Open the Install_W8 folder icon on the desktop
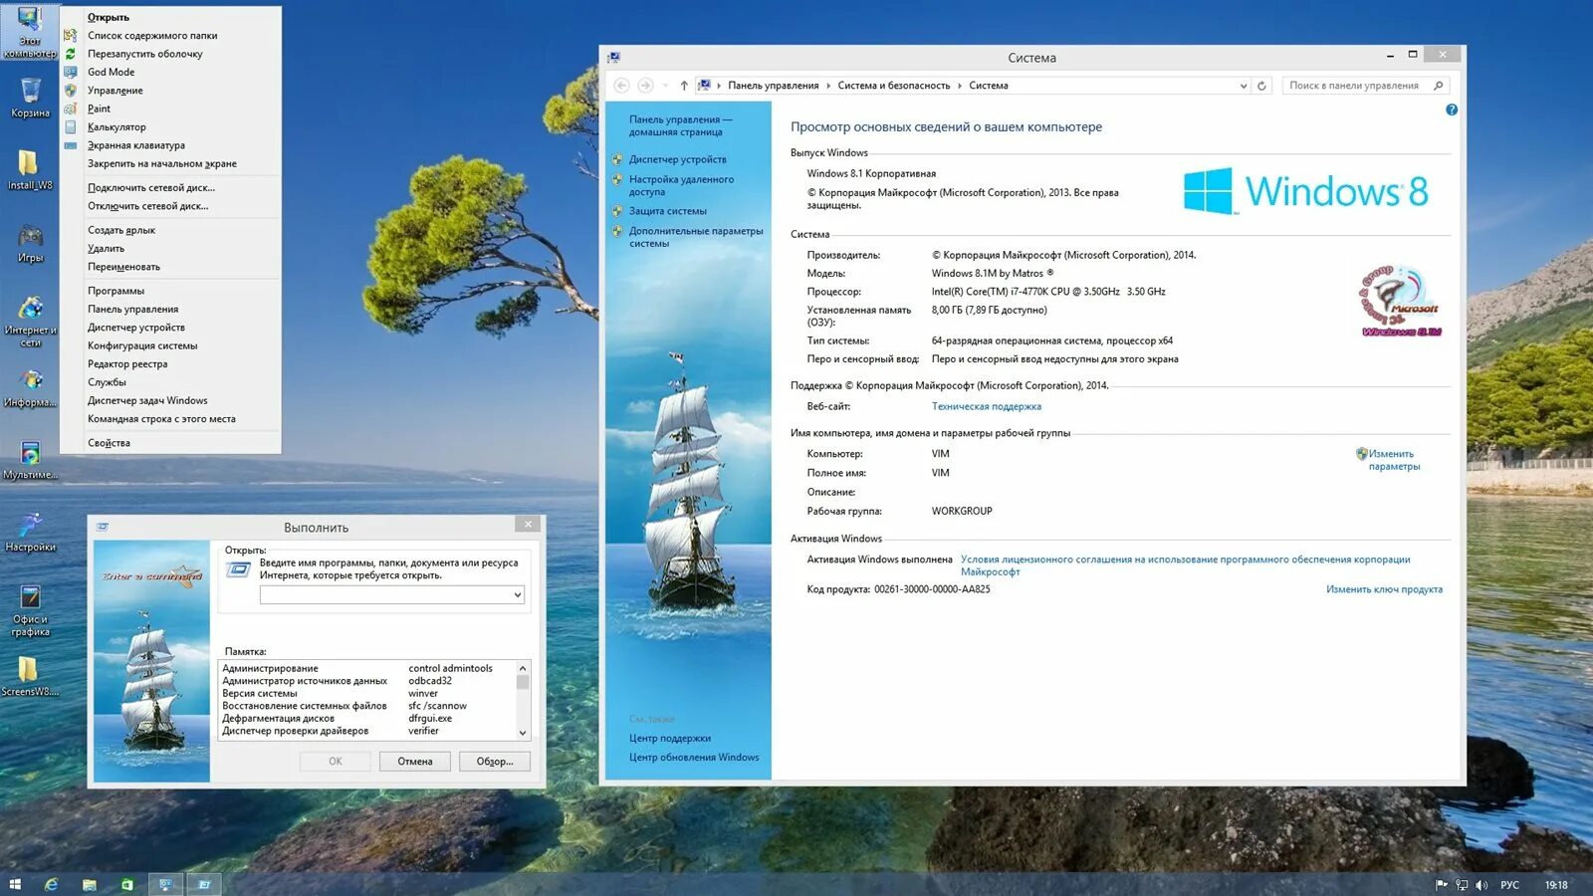 [30, 168]
